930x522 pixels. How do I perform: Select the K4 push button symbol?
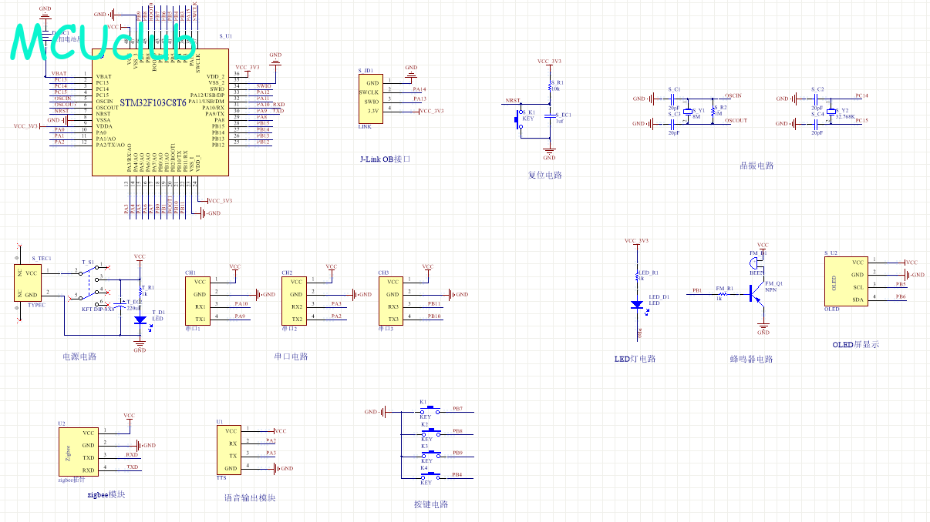(431, 476)
